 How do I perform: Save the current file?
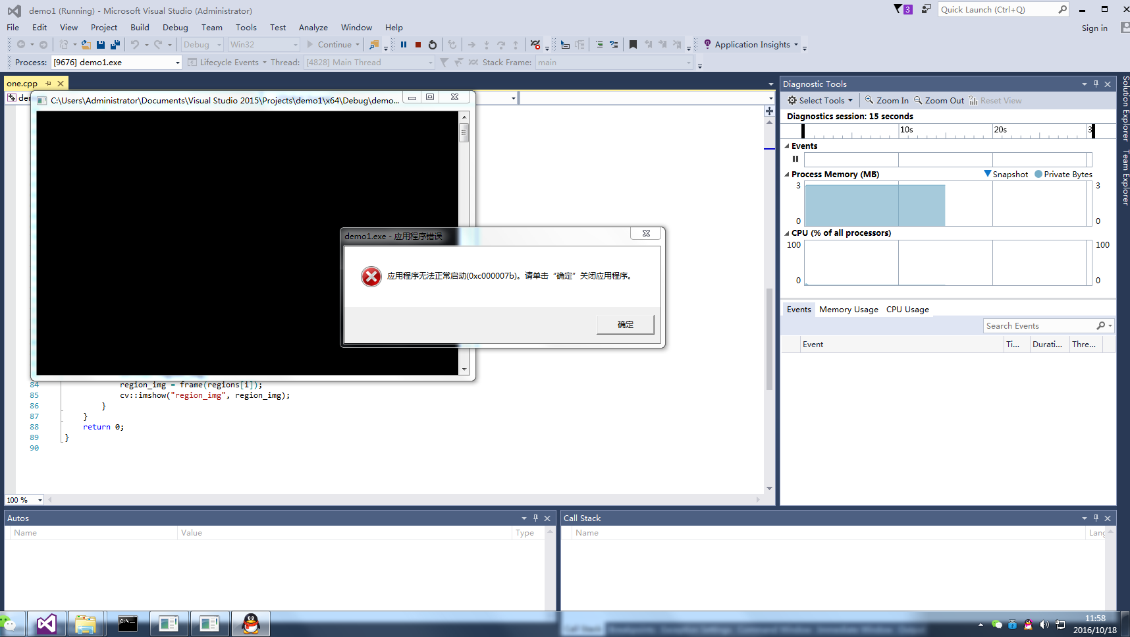(101, 45)
